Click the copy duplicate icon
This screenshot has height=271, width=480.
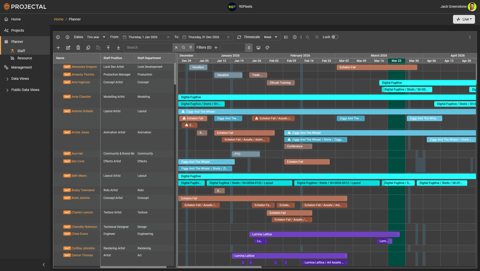tap(88, 48)
